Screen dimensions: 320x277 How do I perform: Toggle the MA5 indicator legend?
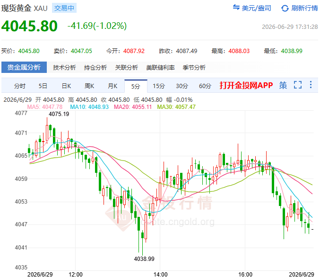tap(45, 107)
